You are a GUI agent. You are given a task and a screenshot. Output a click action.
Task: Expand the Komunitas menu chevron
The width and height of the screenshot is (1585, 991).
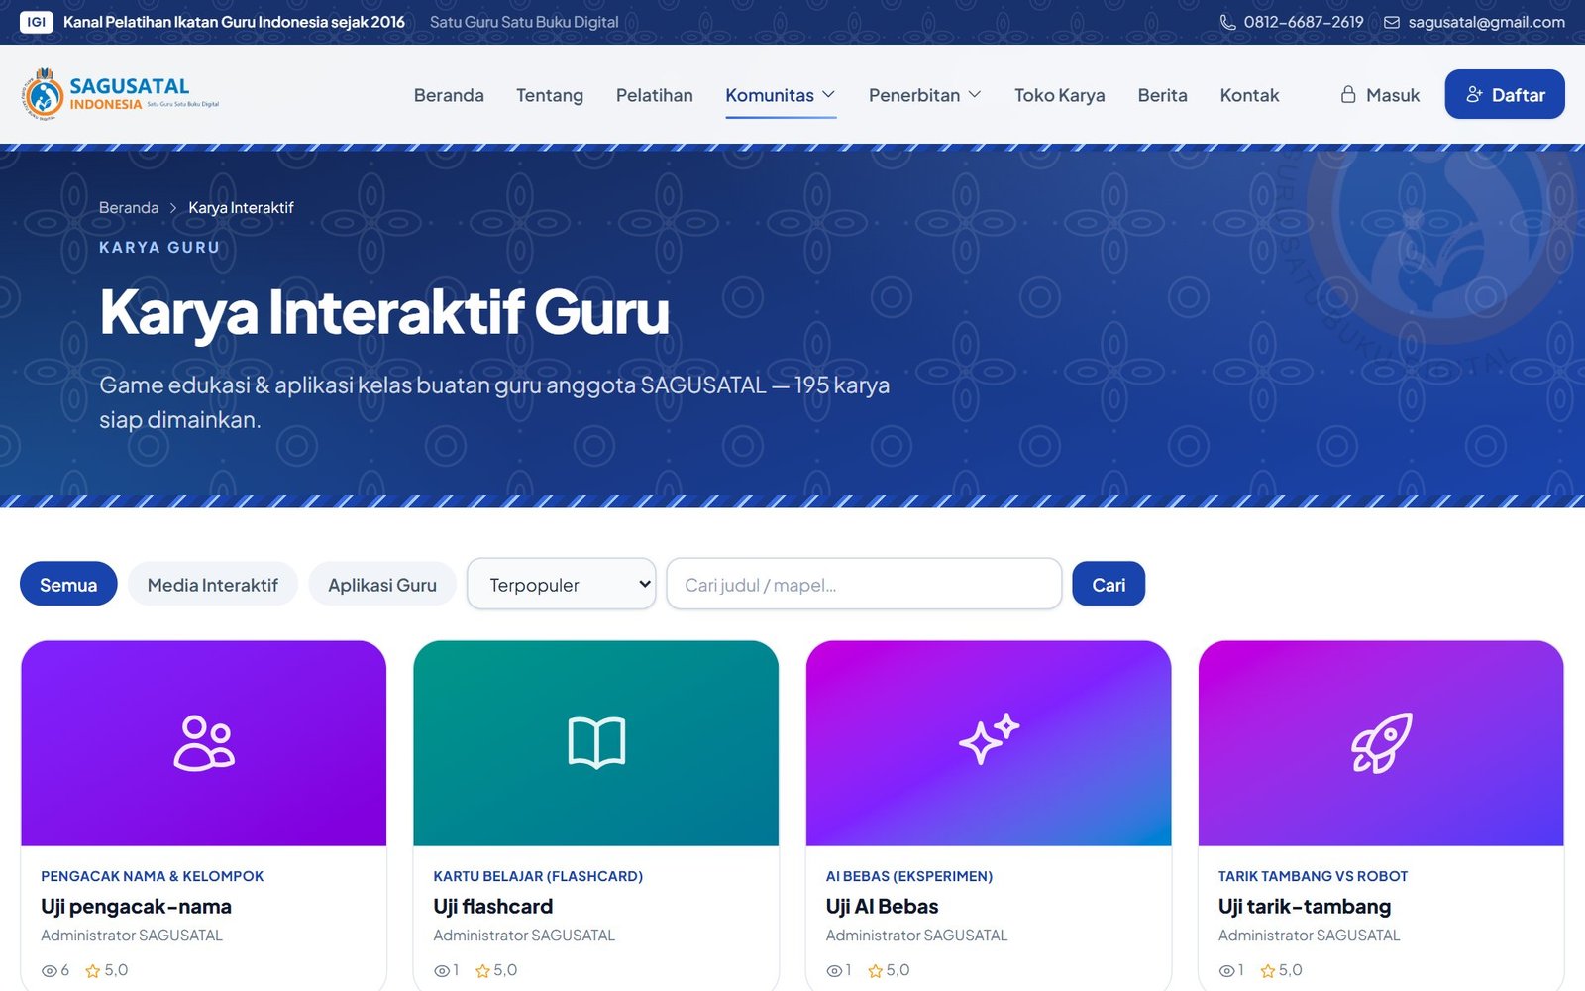(829, 94)
